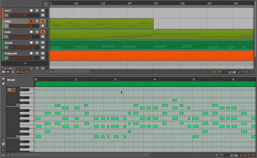Unmute the first Helix track

[x=43, y=21]
